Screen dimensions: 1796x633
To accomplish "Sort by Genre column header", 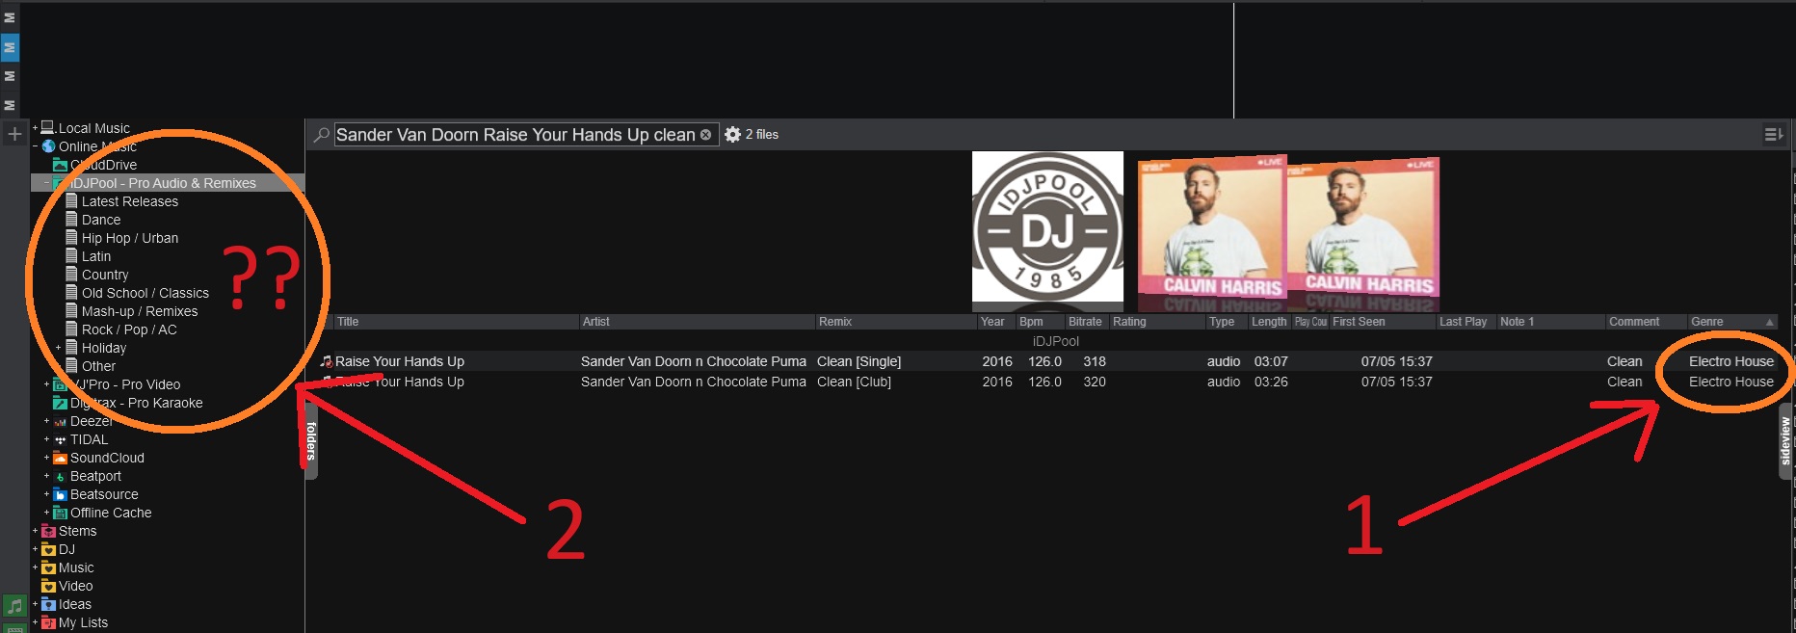I will 1731,322.
